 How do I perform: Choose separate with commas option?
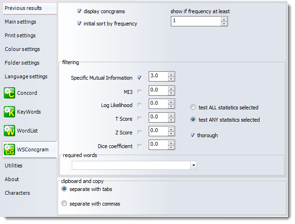point(65,204)
